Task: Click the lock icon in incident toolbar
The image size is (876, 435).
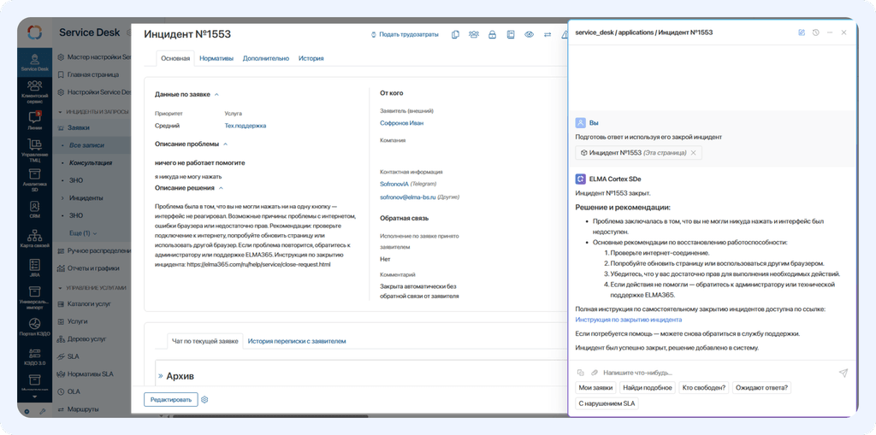Action: coord(492,35)
